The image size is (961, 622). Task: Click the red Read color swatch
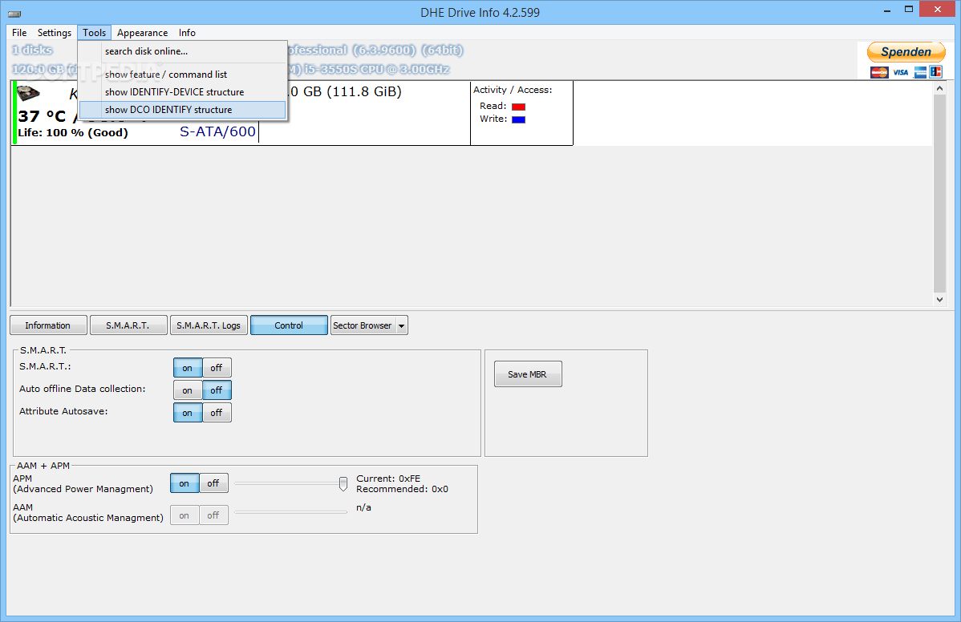click(518, 107)
